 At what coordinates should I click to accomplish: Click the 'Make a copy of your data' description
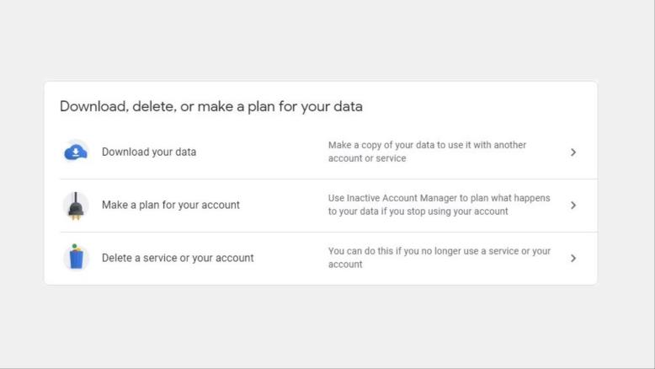coord(427,152)
